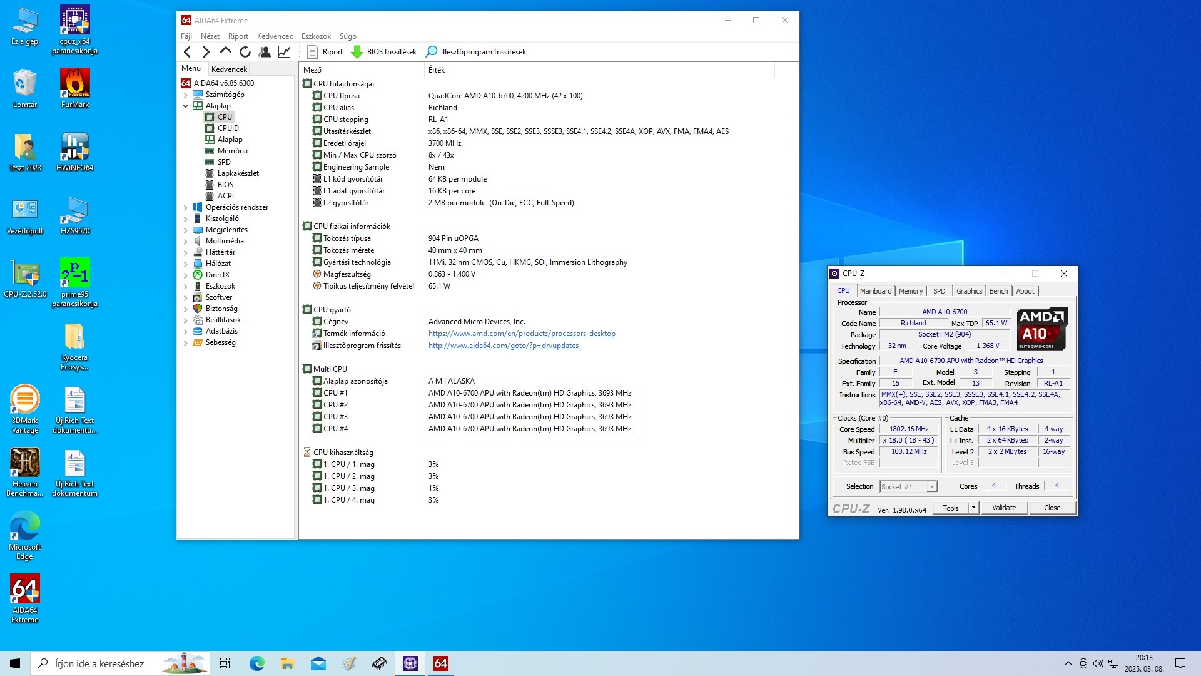Open the HZS9670 desktop shortcut
The image size is (1201, 676).
tap(74, 215)
